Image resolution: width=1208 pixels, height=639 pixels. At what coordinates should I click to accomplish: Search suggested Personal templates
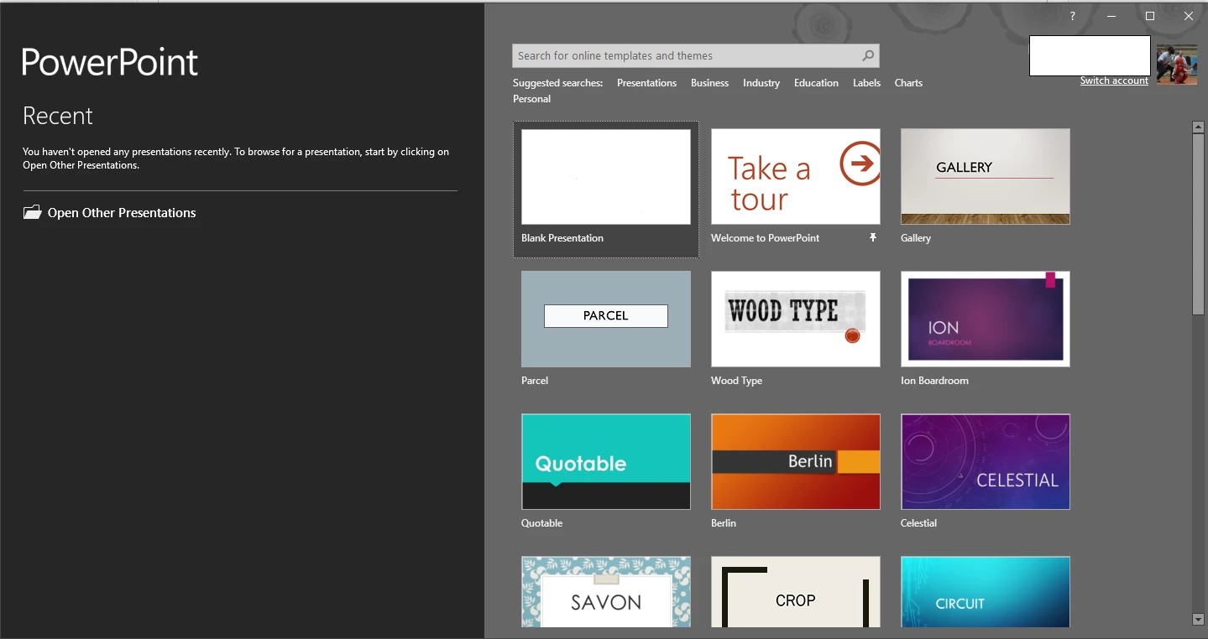coord(531,99)
